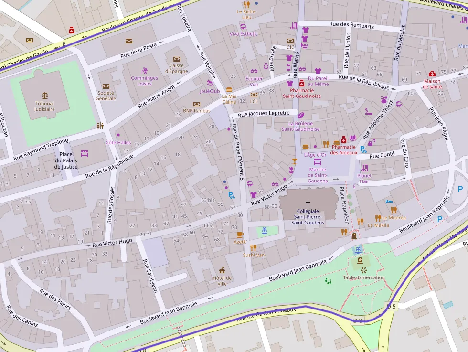468x352 pixels.
Task: Select the Place du Palais de Justice label
Action: tap(66, 160)
